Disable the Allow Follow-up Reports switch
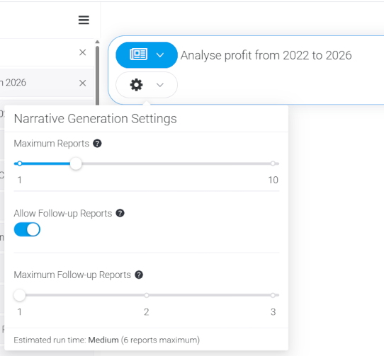 click(27, 229)
